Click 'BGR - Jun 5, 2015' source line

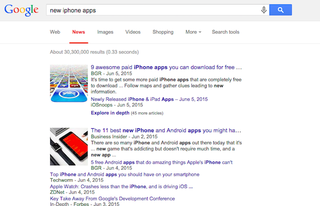click(111, 73)
